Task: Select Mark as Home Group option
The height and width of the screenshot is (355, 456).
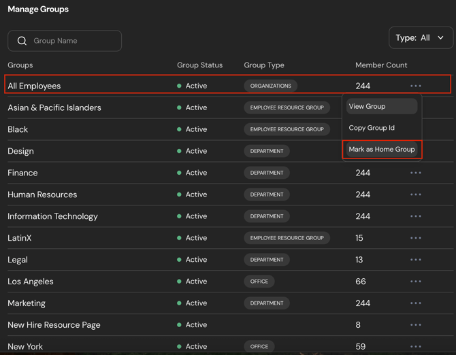Action: coord(382,150)
